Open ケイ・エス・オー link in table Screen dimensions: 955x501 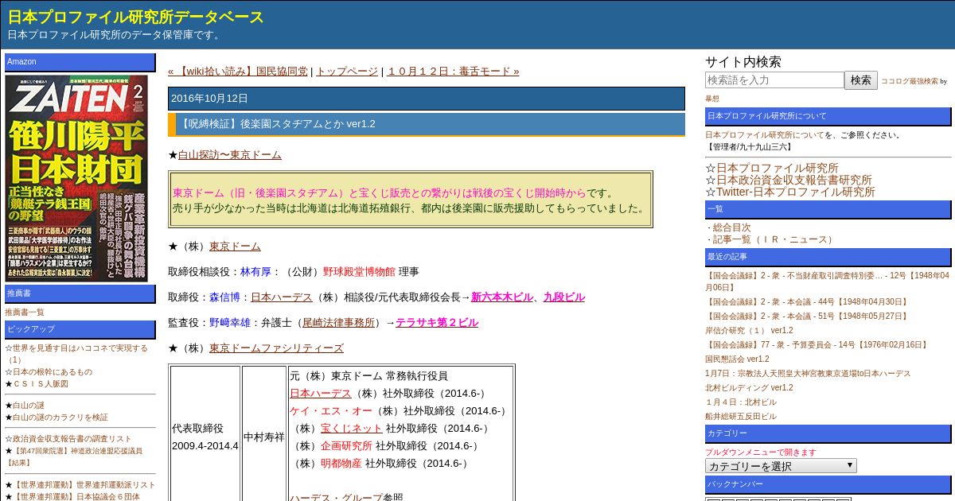[x=331, y=410]
